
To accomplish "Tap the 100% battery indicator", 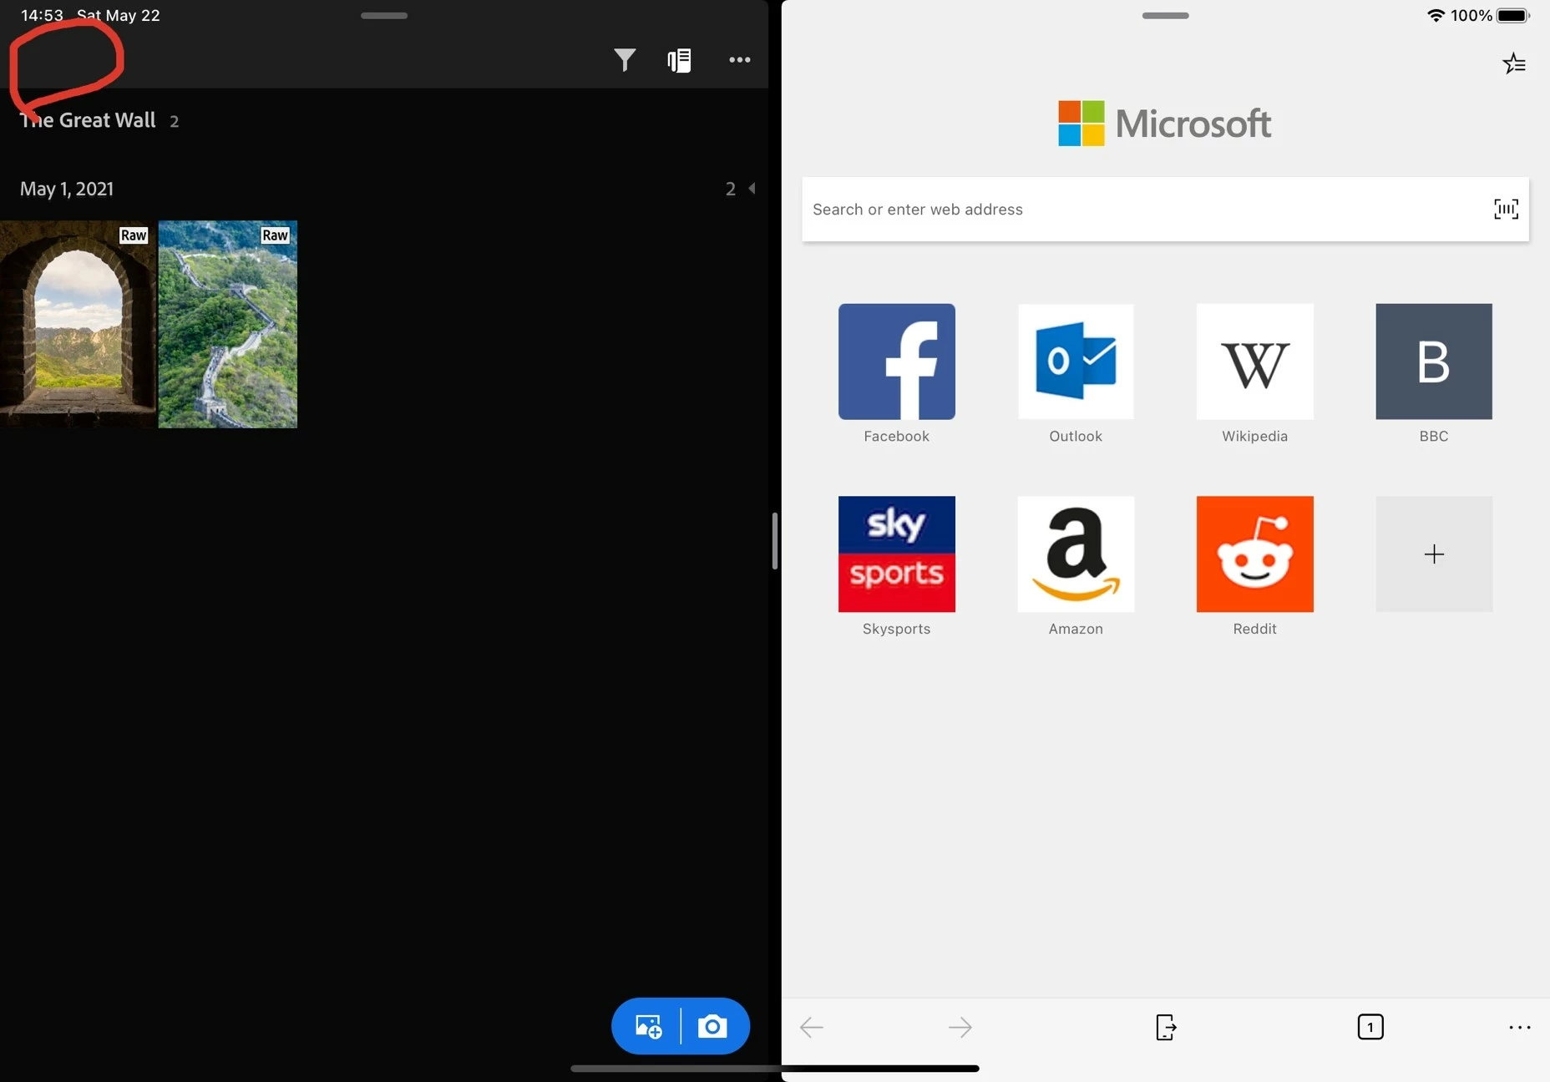I will [x=1490, y=15].
